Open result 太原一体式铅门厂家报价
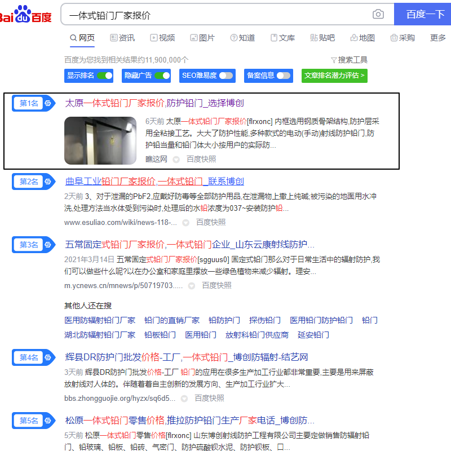Image resolution: width=451 pixels, height=451 pixels. tap(154, 103)
